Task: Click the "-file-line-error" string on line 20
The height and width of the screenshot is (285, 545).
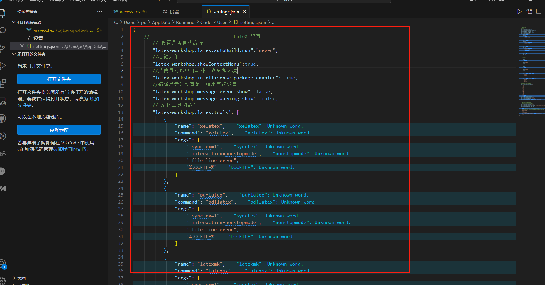Action: (x=211, y=161)
